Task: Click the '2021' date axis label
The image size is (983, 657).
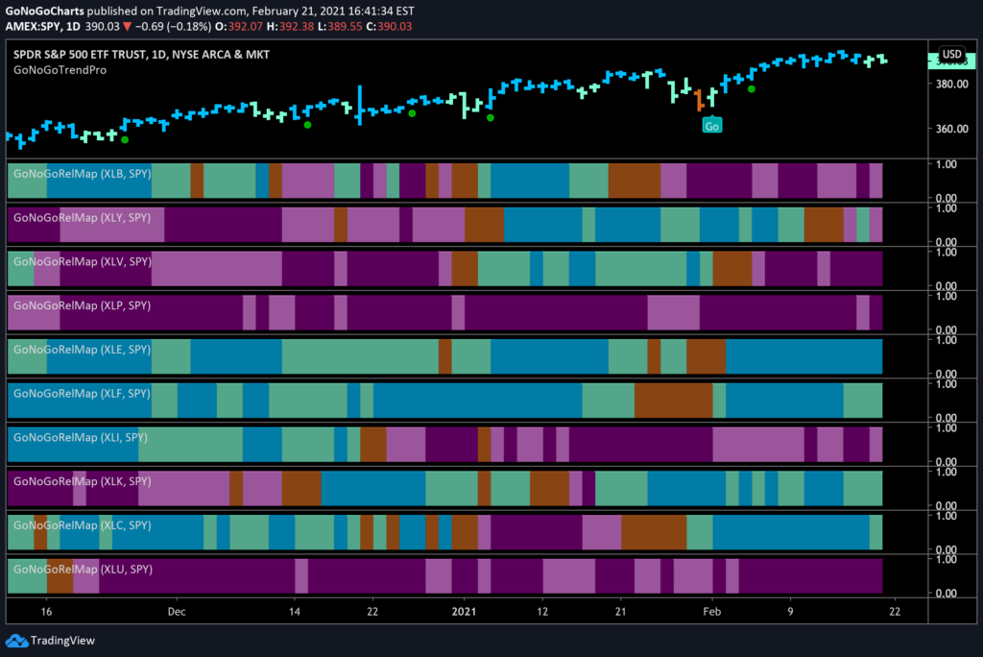Action: tap(464, 612)
